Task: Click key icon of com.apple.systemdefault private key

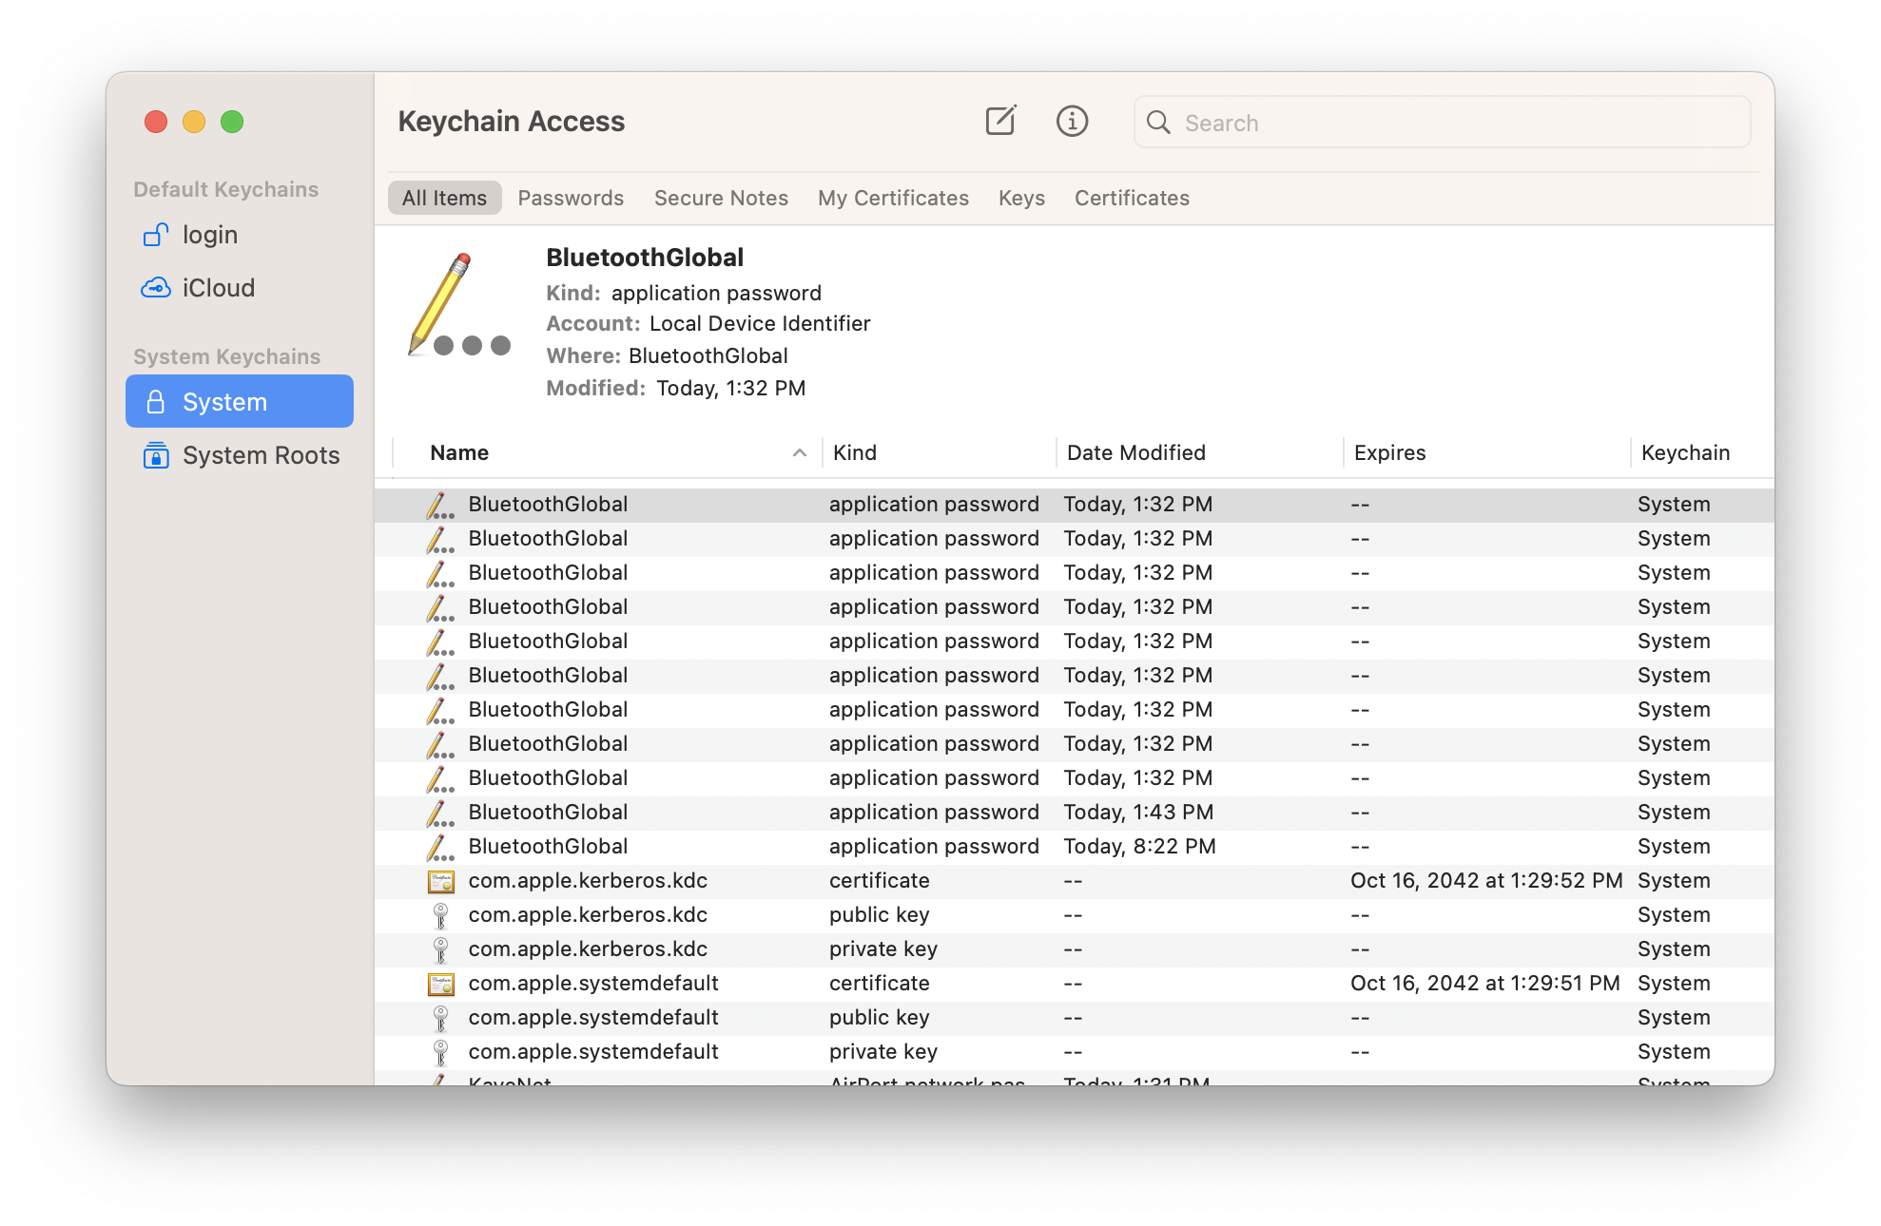Action: (x=440, y=1052)
